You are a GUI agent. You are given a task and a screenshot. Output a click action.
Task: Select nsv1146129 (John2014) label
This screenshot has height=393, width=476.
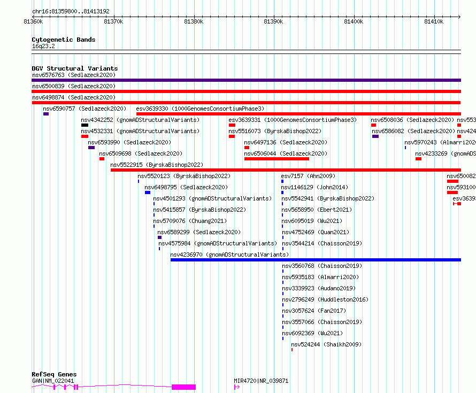(314, 187)
